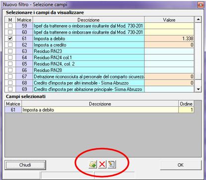Check the box for matrice 60

[x=10, y=32]
